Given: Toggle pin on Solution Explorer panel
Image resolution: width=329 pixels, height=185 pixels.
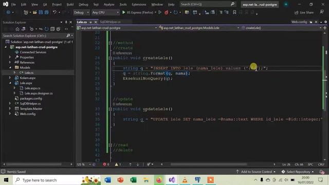Looking at the screenshot, I should (x=66, y=22).
